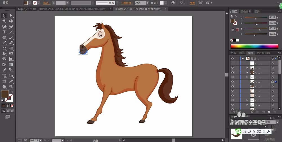Select the Hand tool

coord(4,87)
